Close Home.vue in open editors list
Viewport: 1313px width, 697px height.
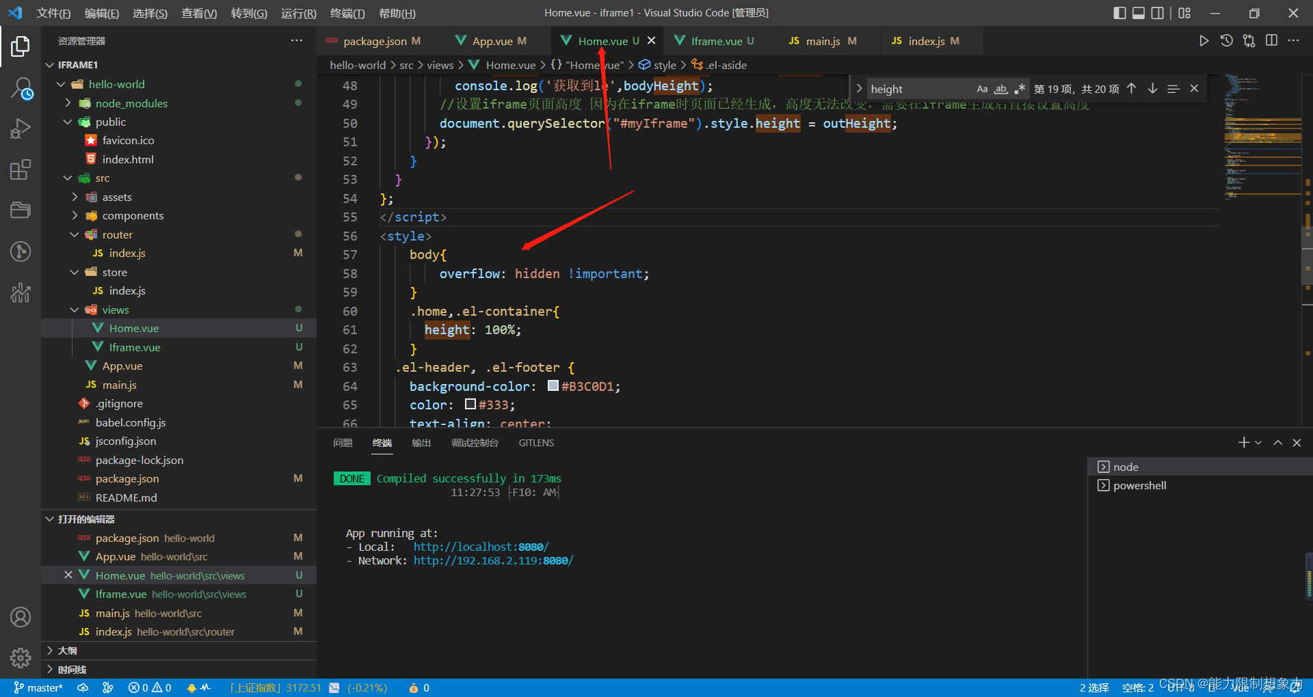point(68,575)
